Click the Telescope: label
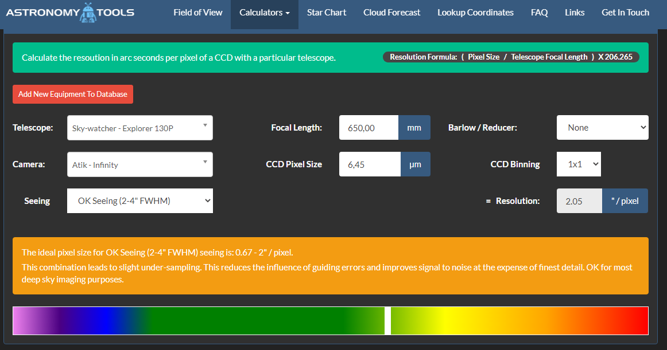This screenshot has height=350, width=667. [x=33, y=127]
